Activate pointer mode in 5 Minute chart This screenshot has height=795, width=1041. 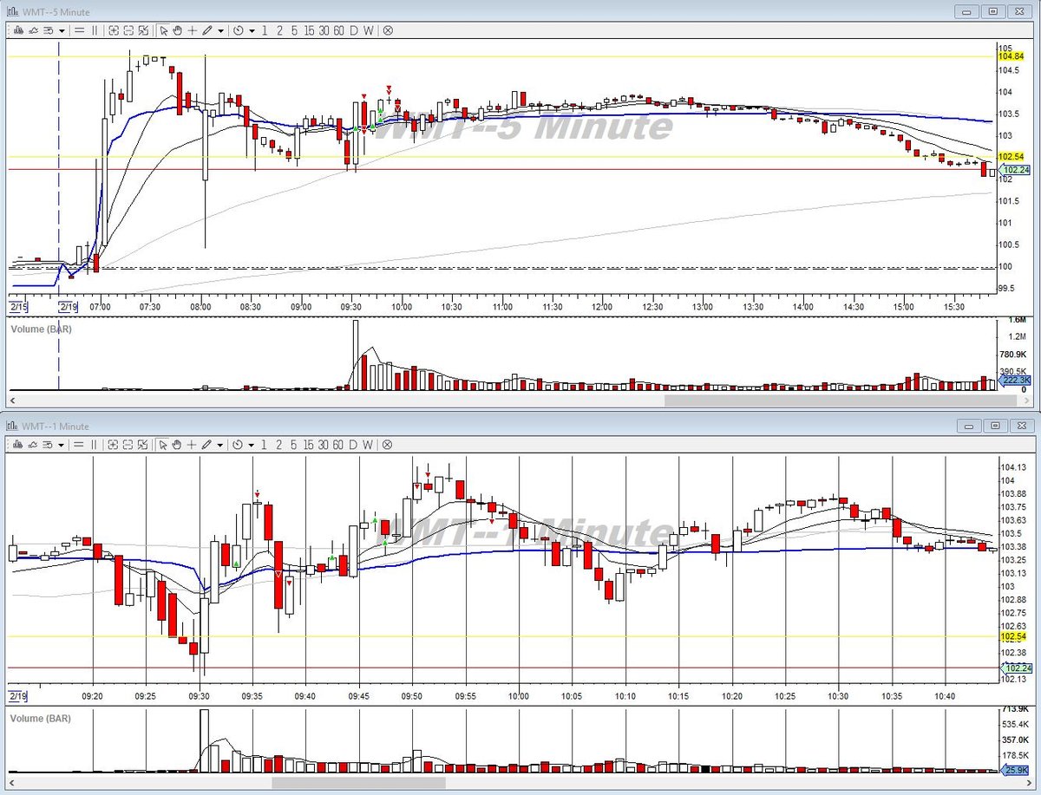[x=163, y=30]
